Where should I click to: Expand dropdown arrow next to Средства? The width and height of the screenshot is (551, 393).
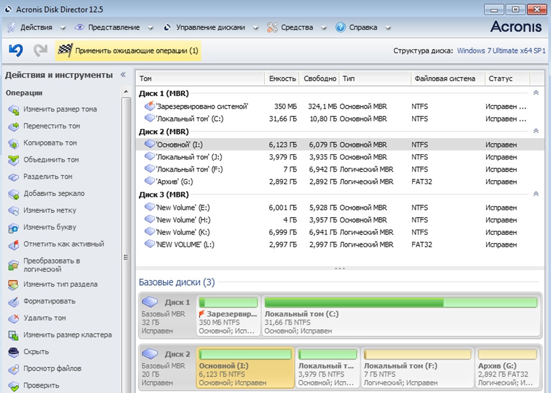pyautogui.click(x=323, y=28)
